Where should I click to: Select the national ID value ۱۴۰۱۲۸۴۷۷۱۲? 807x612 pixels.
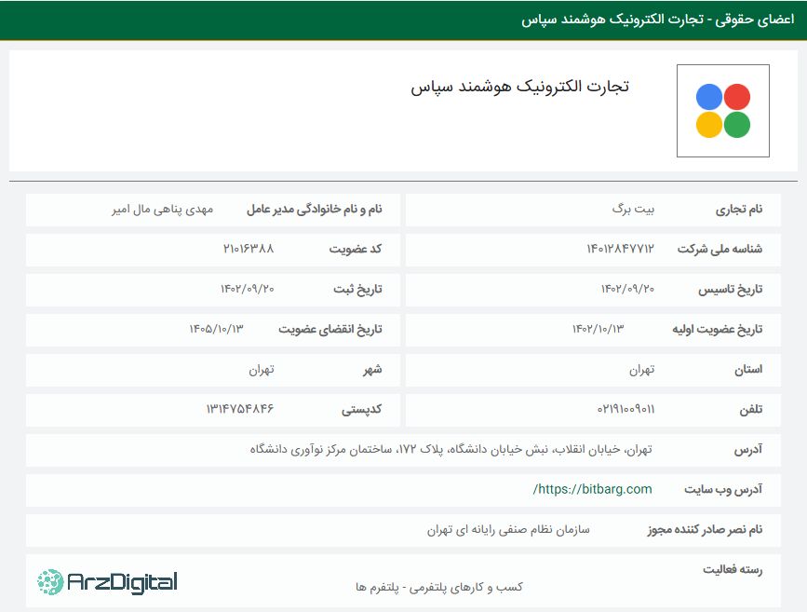[x=620, y=250]
